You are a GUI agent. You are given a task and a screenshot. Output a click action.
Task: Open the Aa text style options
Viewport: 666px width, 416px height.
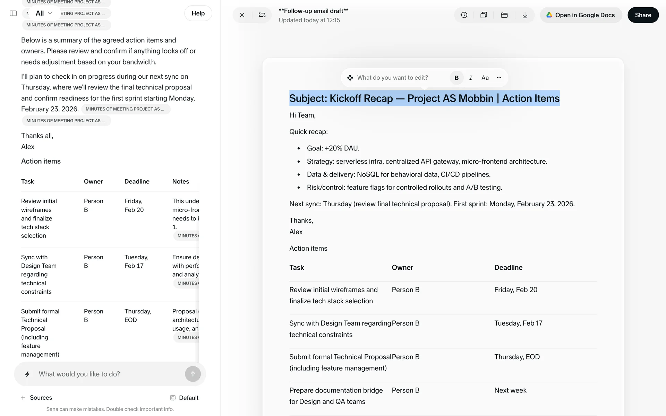pyautogui.click(x=485, y=78)
